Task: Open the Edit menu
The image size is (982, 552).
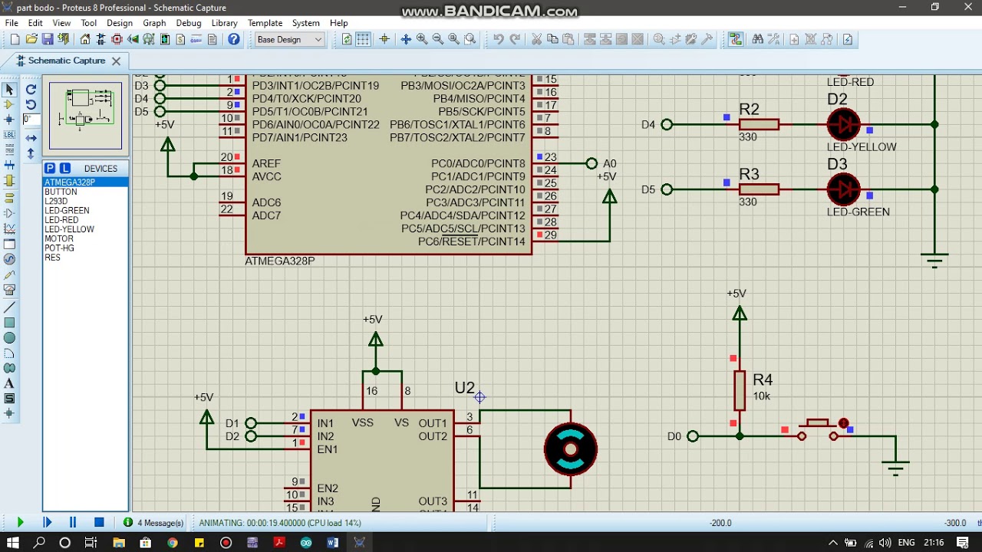Action: 35,23
